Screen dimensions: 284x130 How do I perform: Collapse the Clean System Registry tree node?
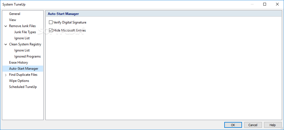(x=6, y=44)
